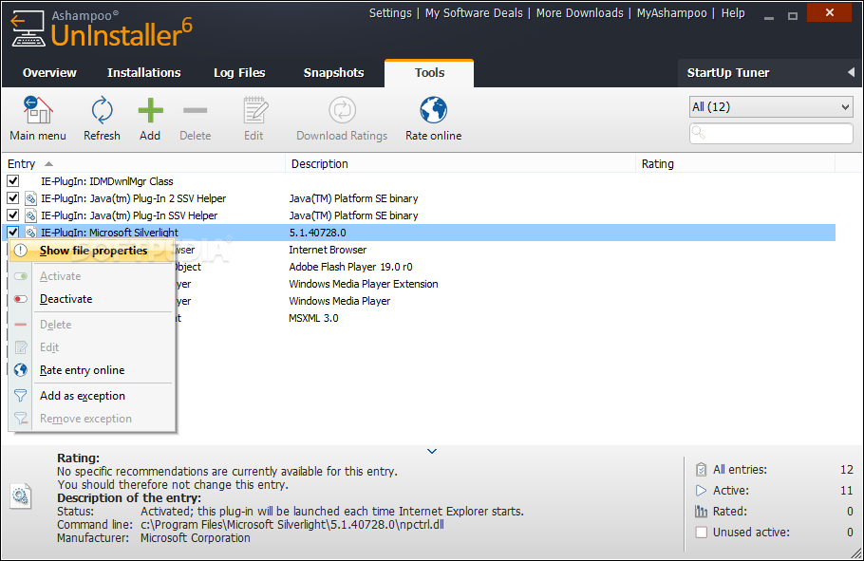864x561 pixels.
Task: Click the Microsoft Corporation manufacturer text
Action: click(195, 538)
